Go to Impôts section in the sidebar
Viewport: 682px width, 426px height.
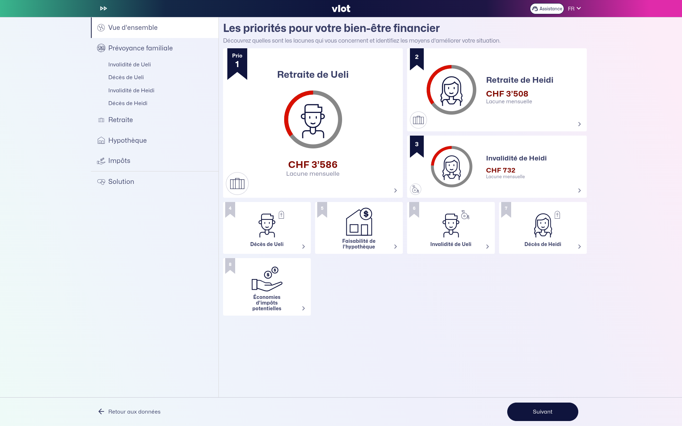(x=119, y=161)
